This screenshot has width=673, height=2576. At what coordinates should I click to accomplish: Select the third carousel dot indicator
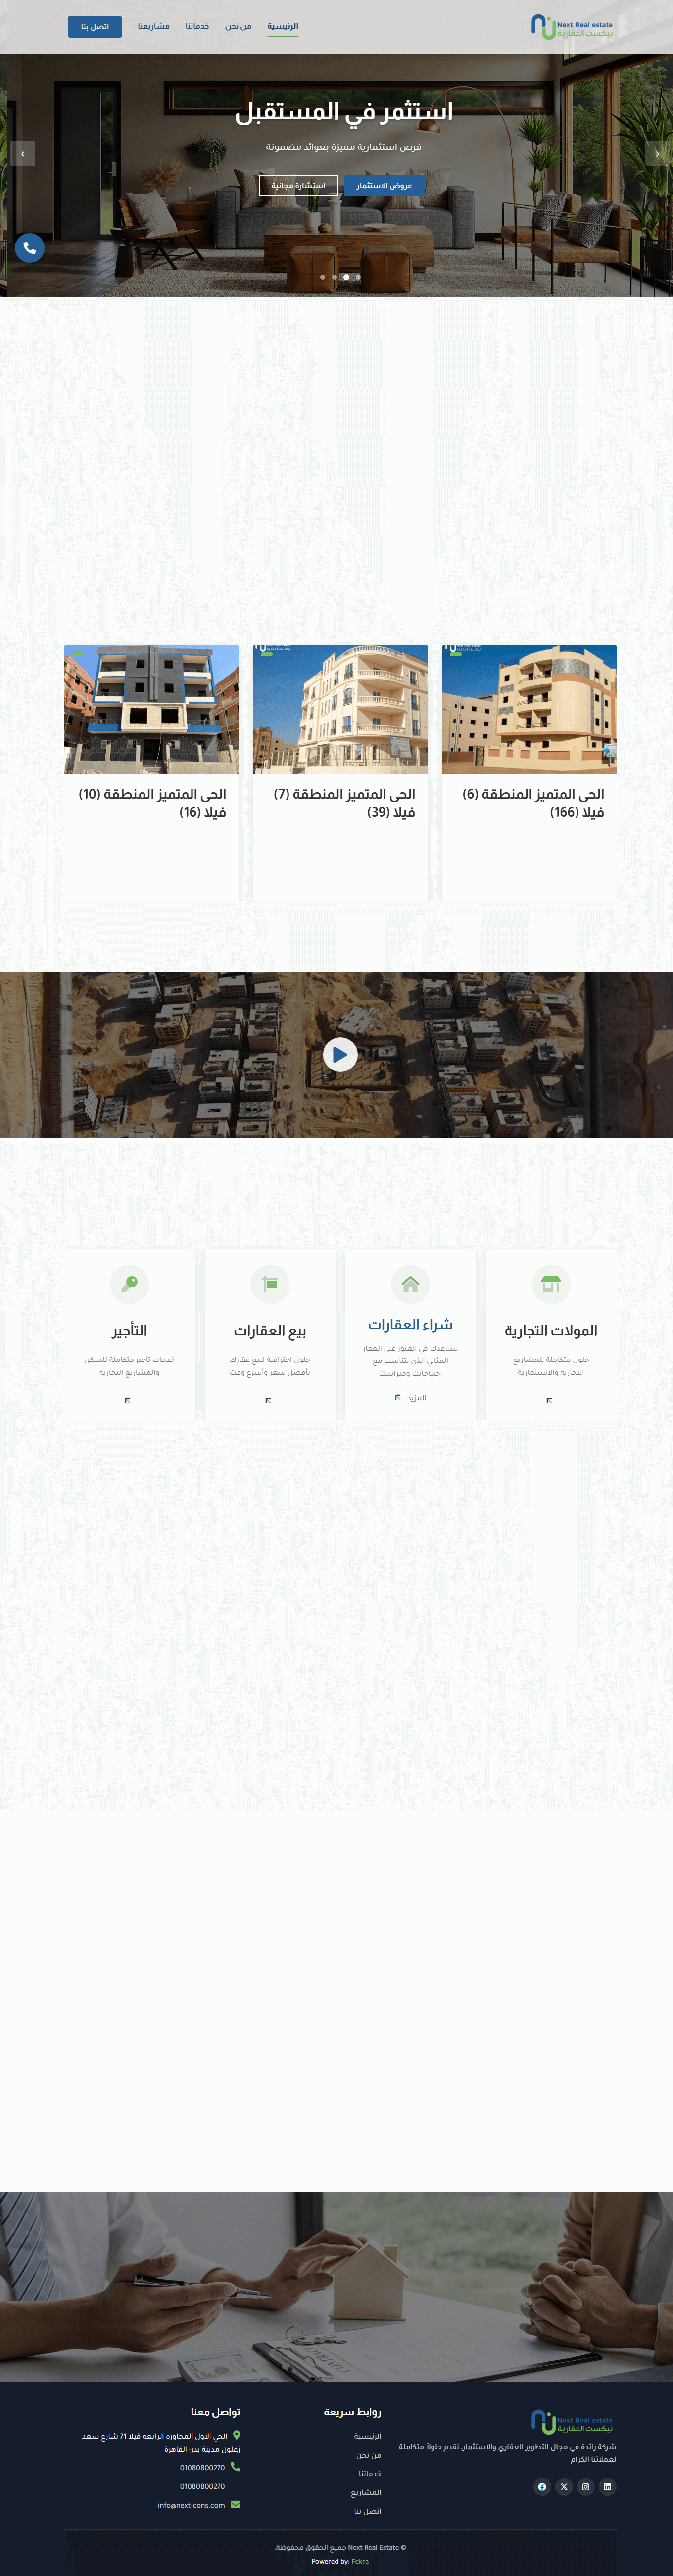pos(346,277)
